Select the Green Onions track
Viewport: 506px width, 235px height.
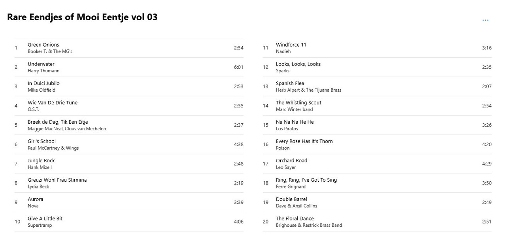[x=129, y=48]
